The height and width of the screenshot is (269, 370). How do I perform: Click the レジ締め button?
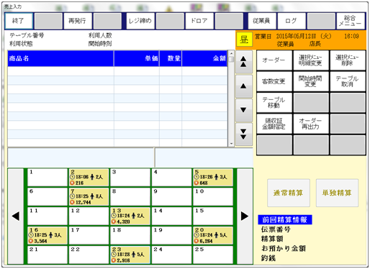coord(140,21)
